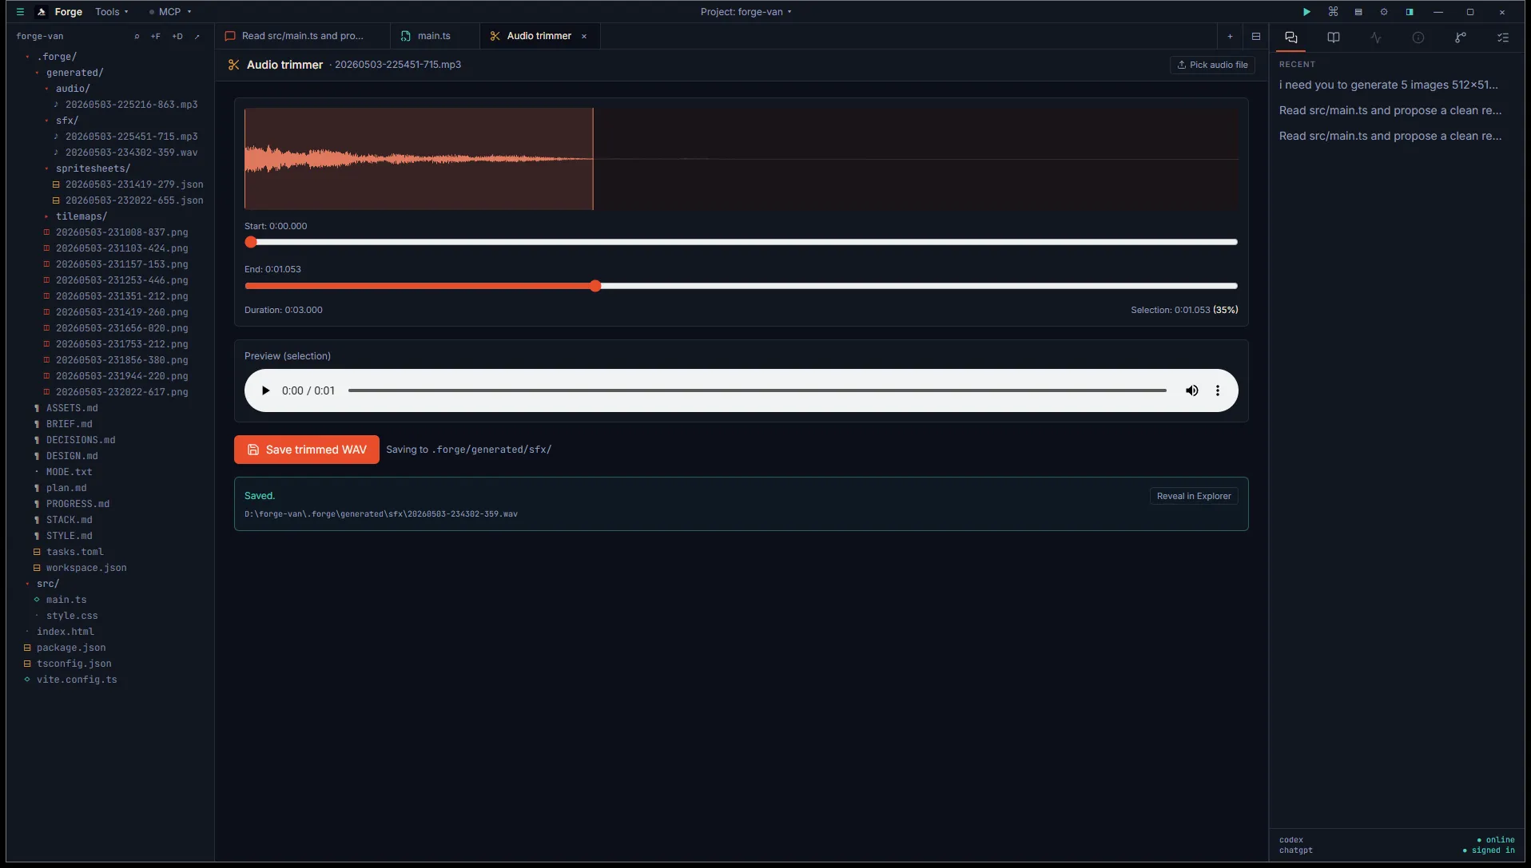Switch to the chat conversations panel
Viewport: 1531px width, 868px height.
[x=1290, y=38]
